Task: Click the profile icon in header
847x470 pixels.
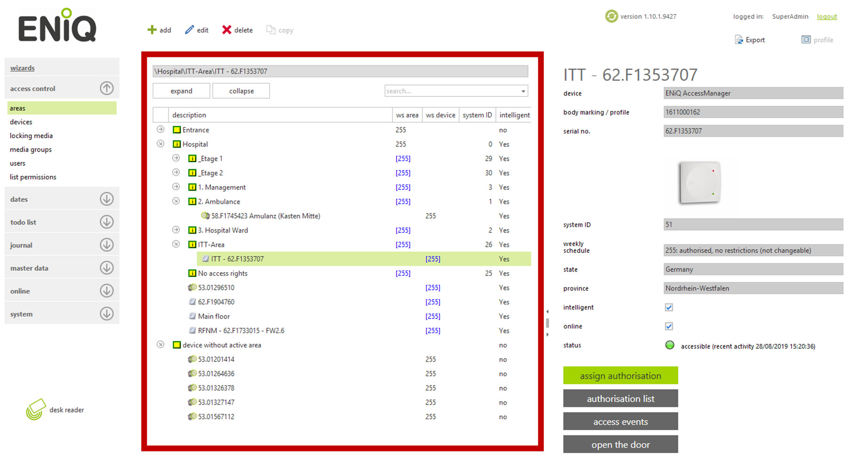Action: coord(806,40)
